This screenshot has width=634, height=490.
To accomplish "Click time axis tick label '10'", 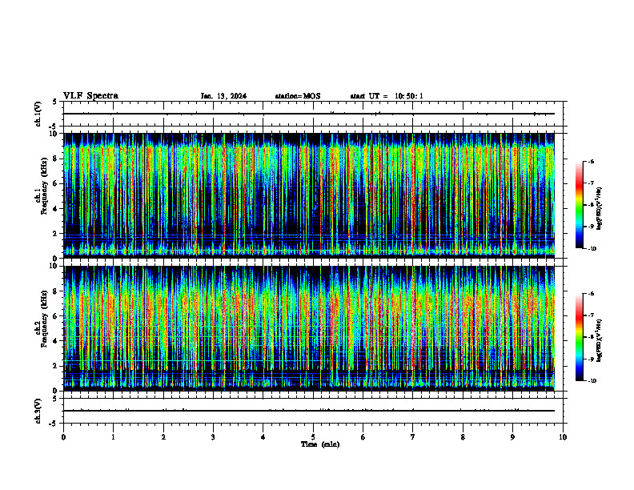I will 563,437.
